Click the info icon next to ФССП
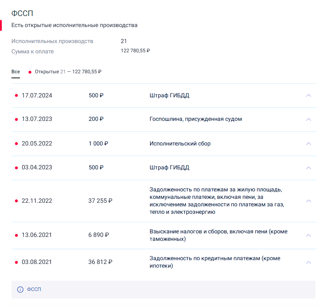The image size is (327, 307). [x=20, y=290]
